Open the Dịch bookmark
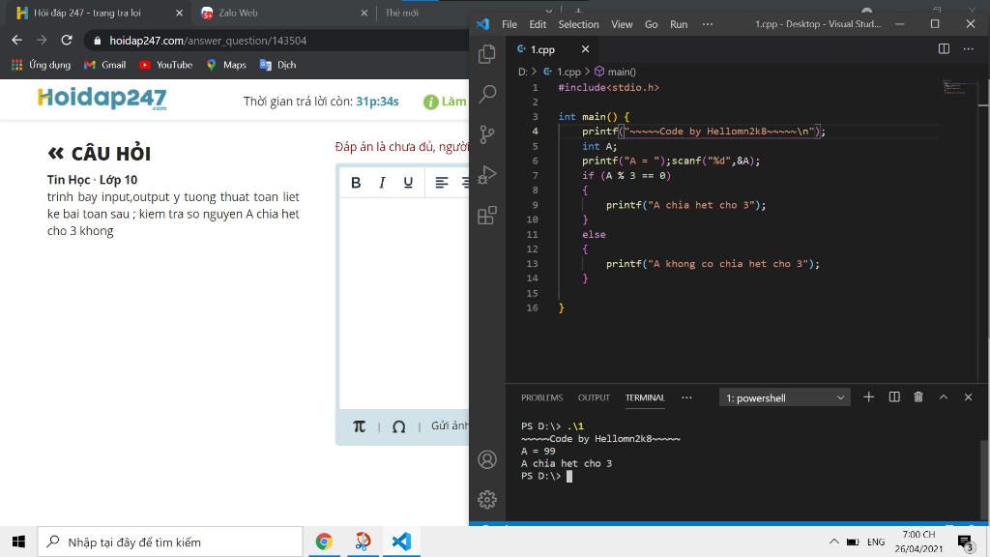This screenshot has width=990, height=557. click(277, 65)
